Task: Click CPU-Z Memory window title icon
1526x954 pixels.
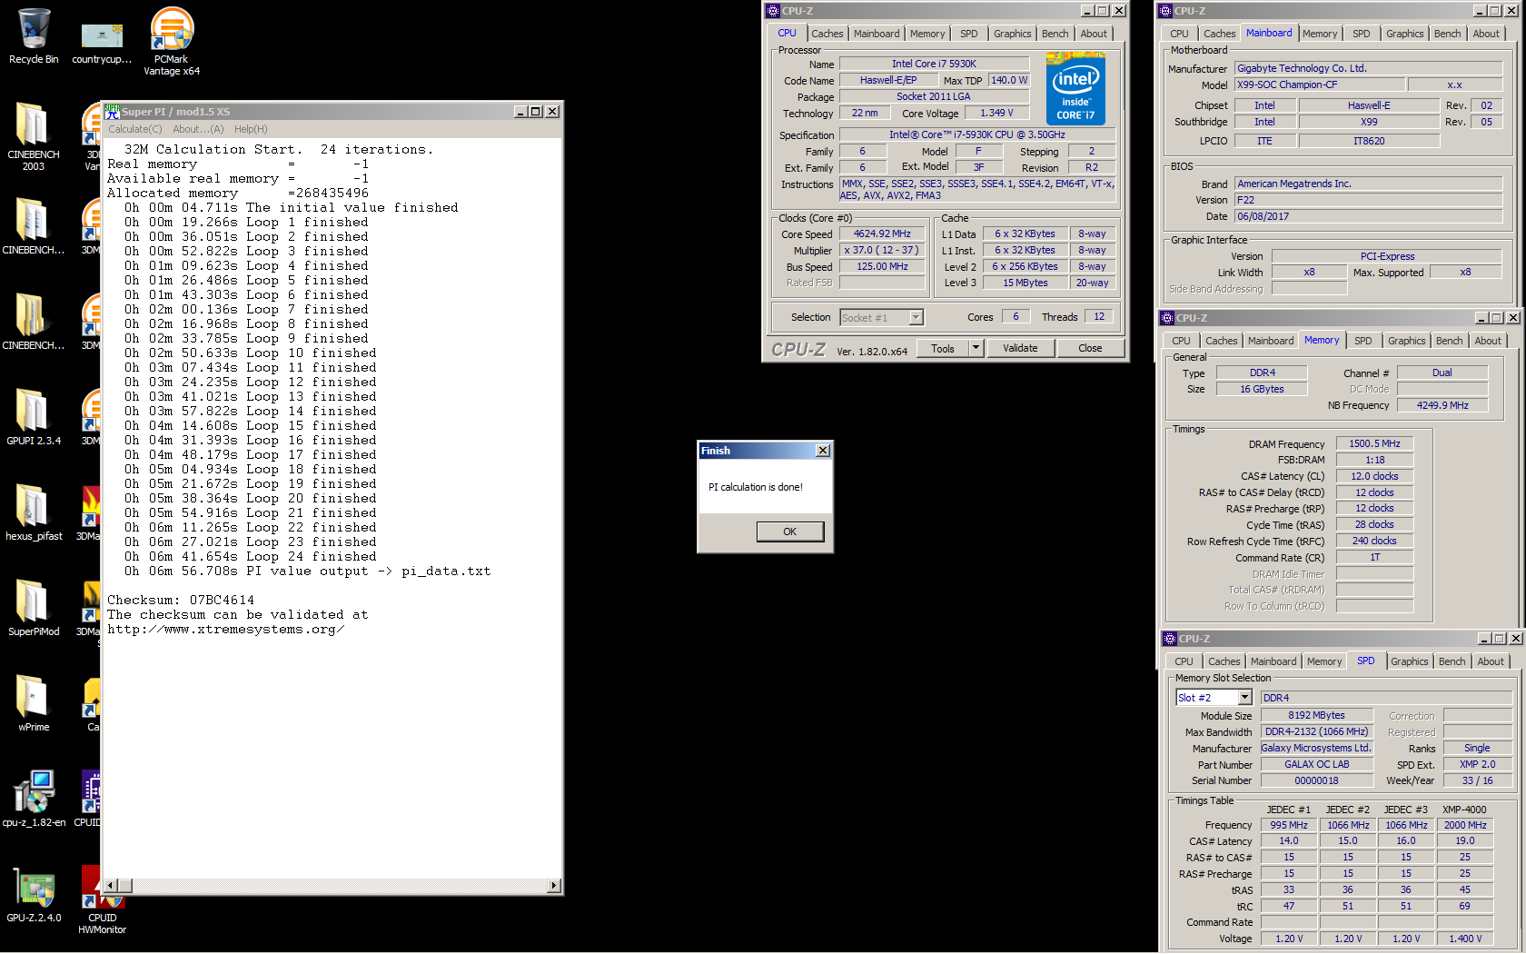Action: [x=1167, y=318]
